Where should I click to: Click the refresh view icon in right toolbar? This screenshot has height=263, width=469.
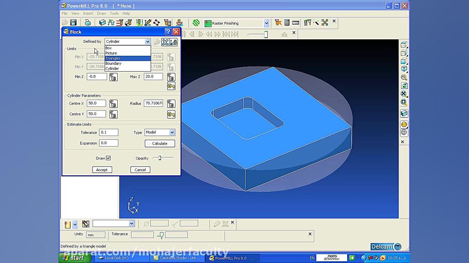pos(404,85)
